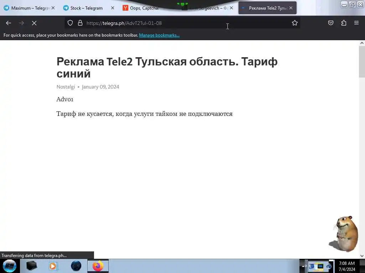Open the Windows Start menu
The height and width of the screenshot is (273, 365).
(x=10, y=266)
